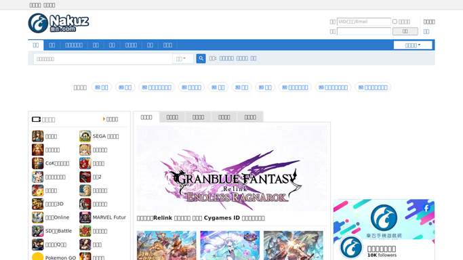
Task: Open the SEGA game icon
Action: (85, 136)
